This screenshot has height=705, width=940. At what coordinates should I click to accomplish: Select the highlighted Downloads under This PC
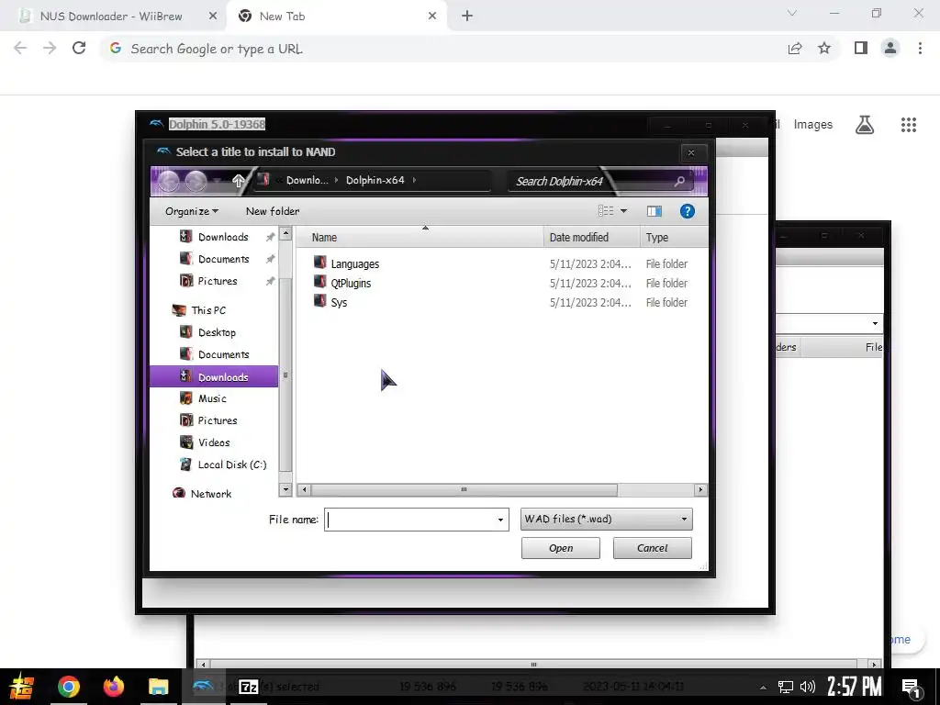click(x=214, y=376)
